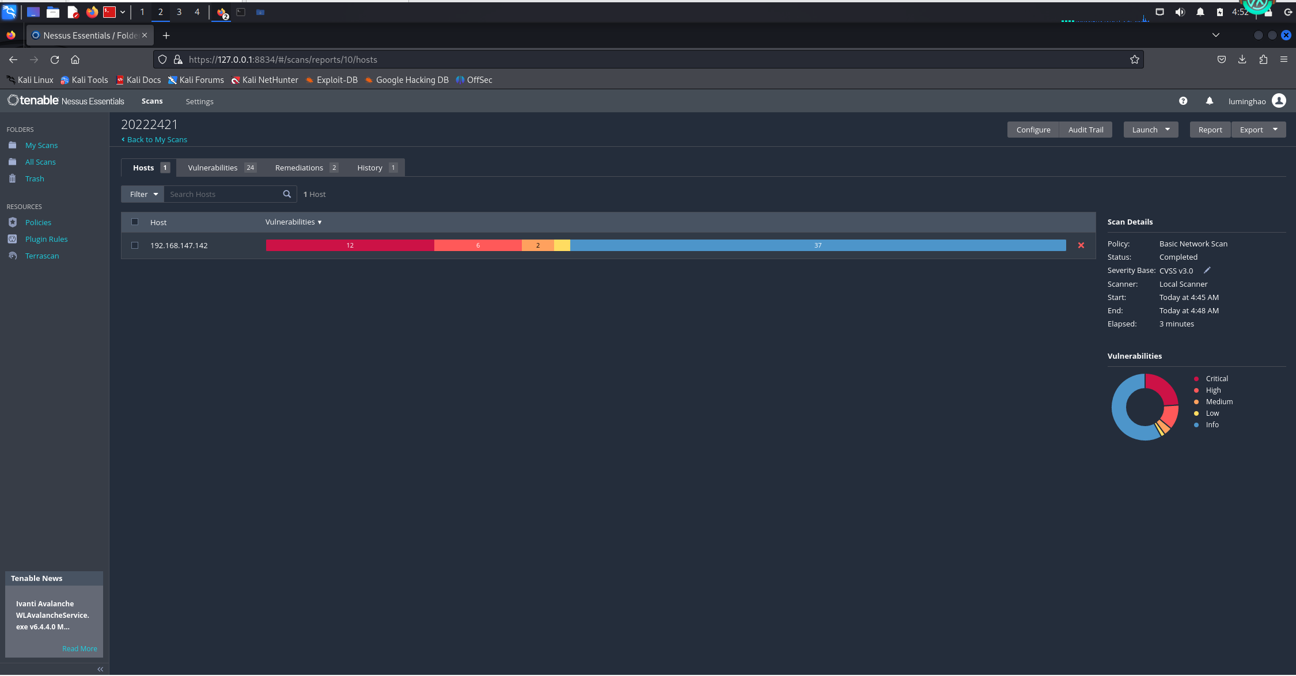Click the Back to My Scans link
1296x676 pixels.
[x=156, y=139]
